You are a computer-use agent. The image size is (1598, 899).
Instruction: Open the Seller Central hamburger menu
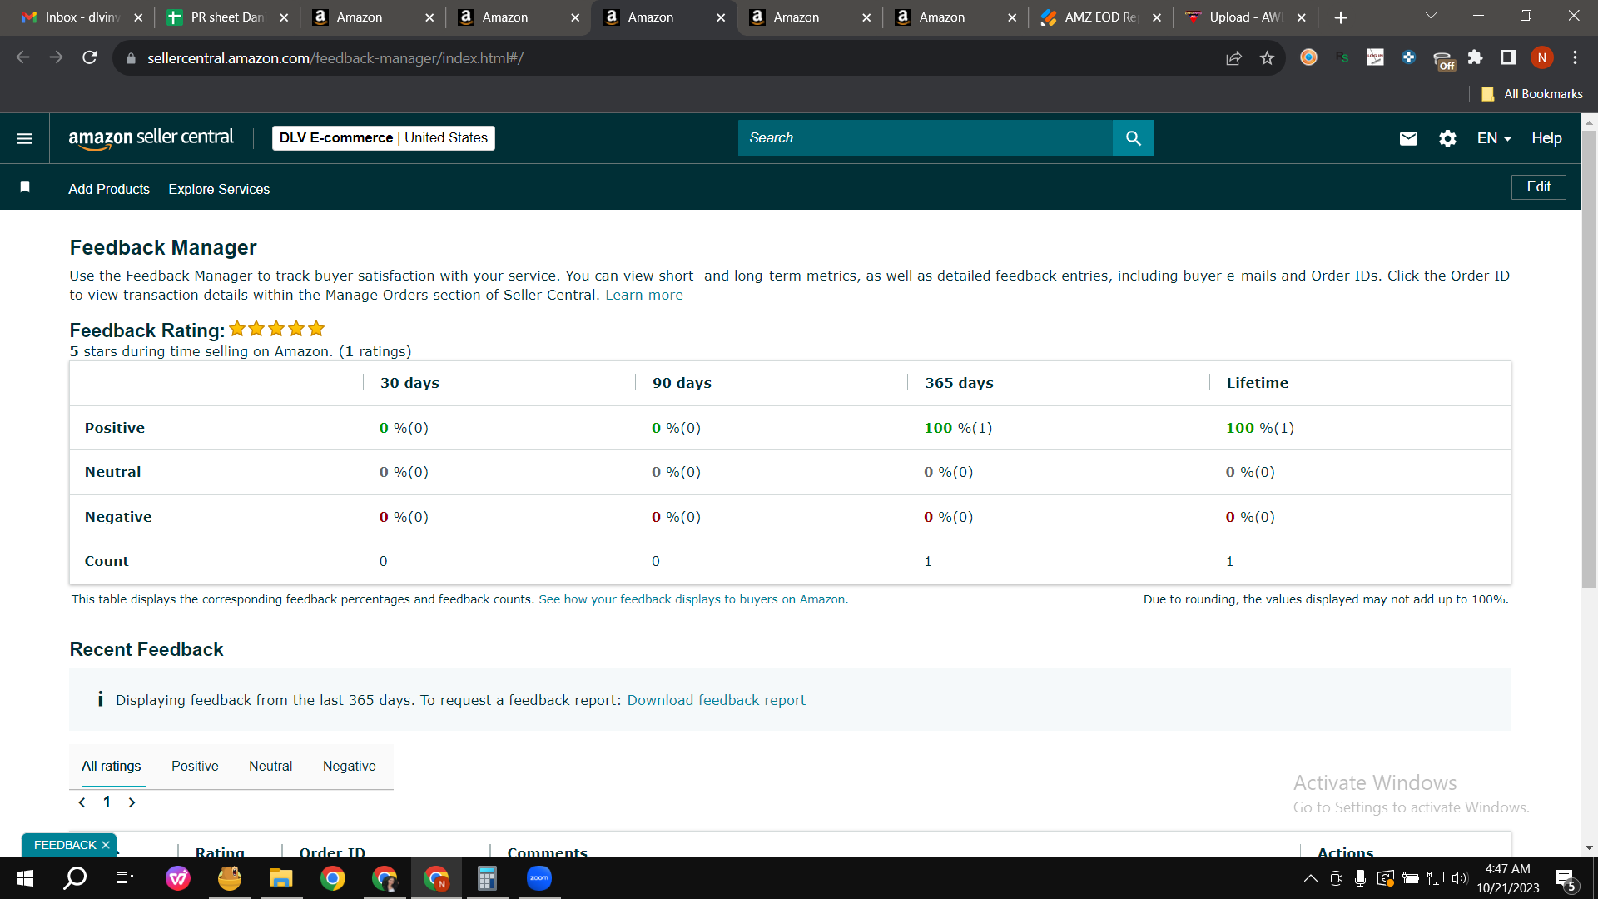[25, 138]
